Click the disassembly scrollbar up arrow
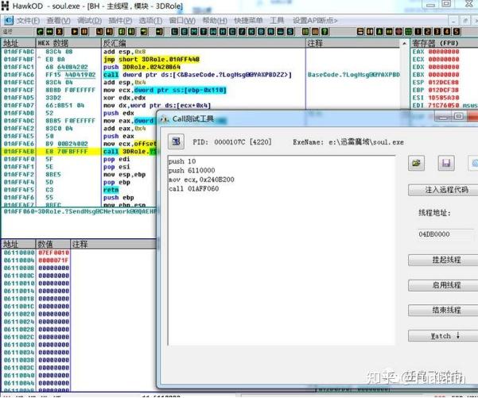Image resolution: width=478 pixels, height=398 pixels. (x=405, y=43)
